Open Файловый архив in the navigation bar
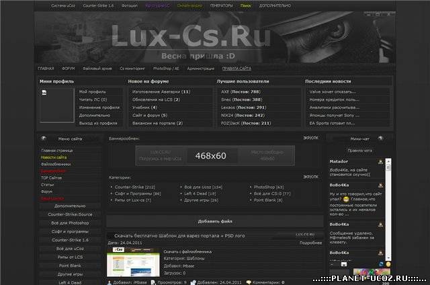Viewport: 430px width, 285px height. coord(97,69)
